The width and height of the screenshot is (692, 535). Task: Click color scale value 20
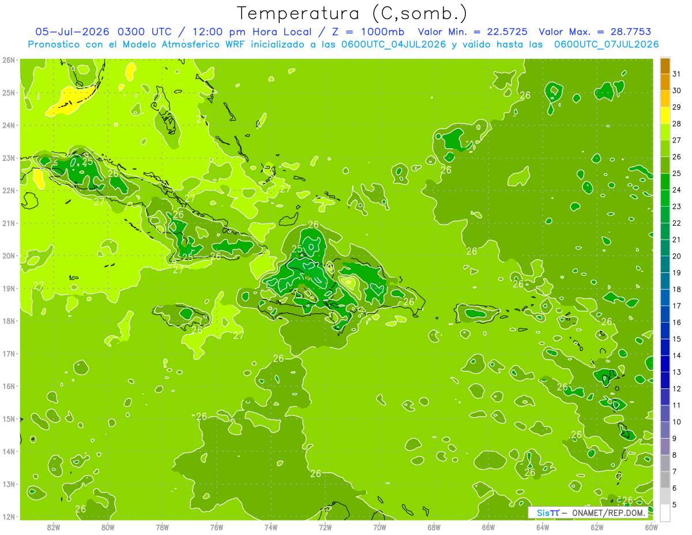(x=676, y=256)
